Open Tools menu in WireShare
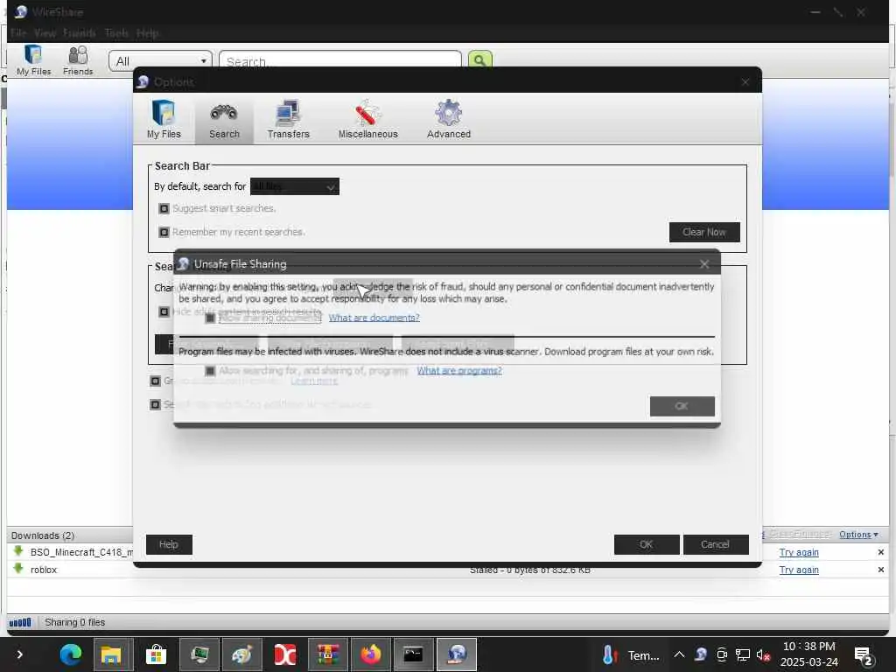The image size is (896, 672). click(116, 33)
